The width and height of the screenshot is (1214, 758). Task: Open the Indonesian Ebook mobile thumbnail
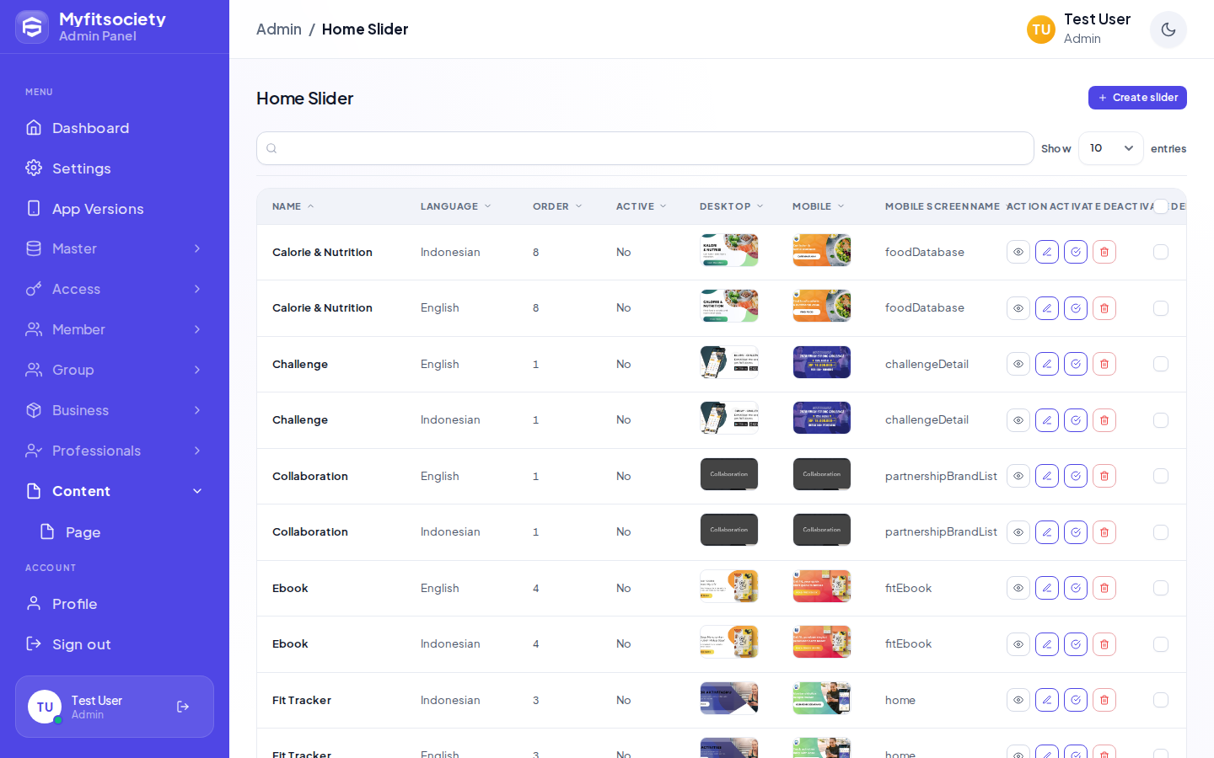coord(822,643)
